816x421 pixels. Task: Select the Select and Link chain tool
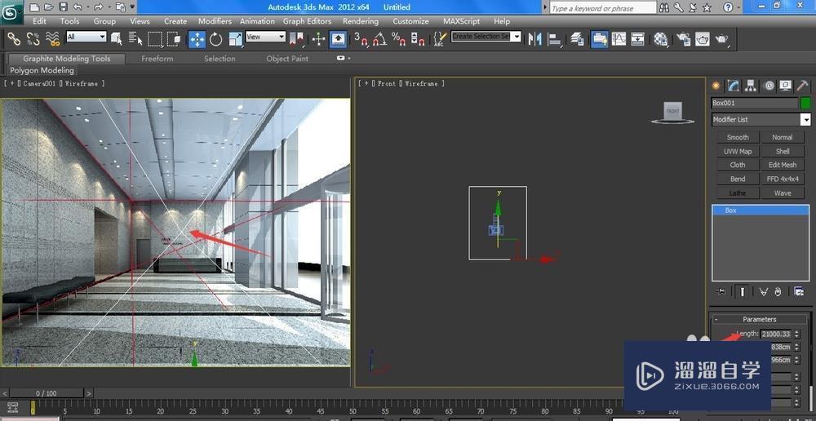click(x=14, y=39)
